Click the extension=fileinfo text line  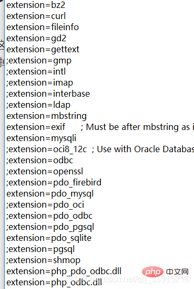(43, 27)
